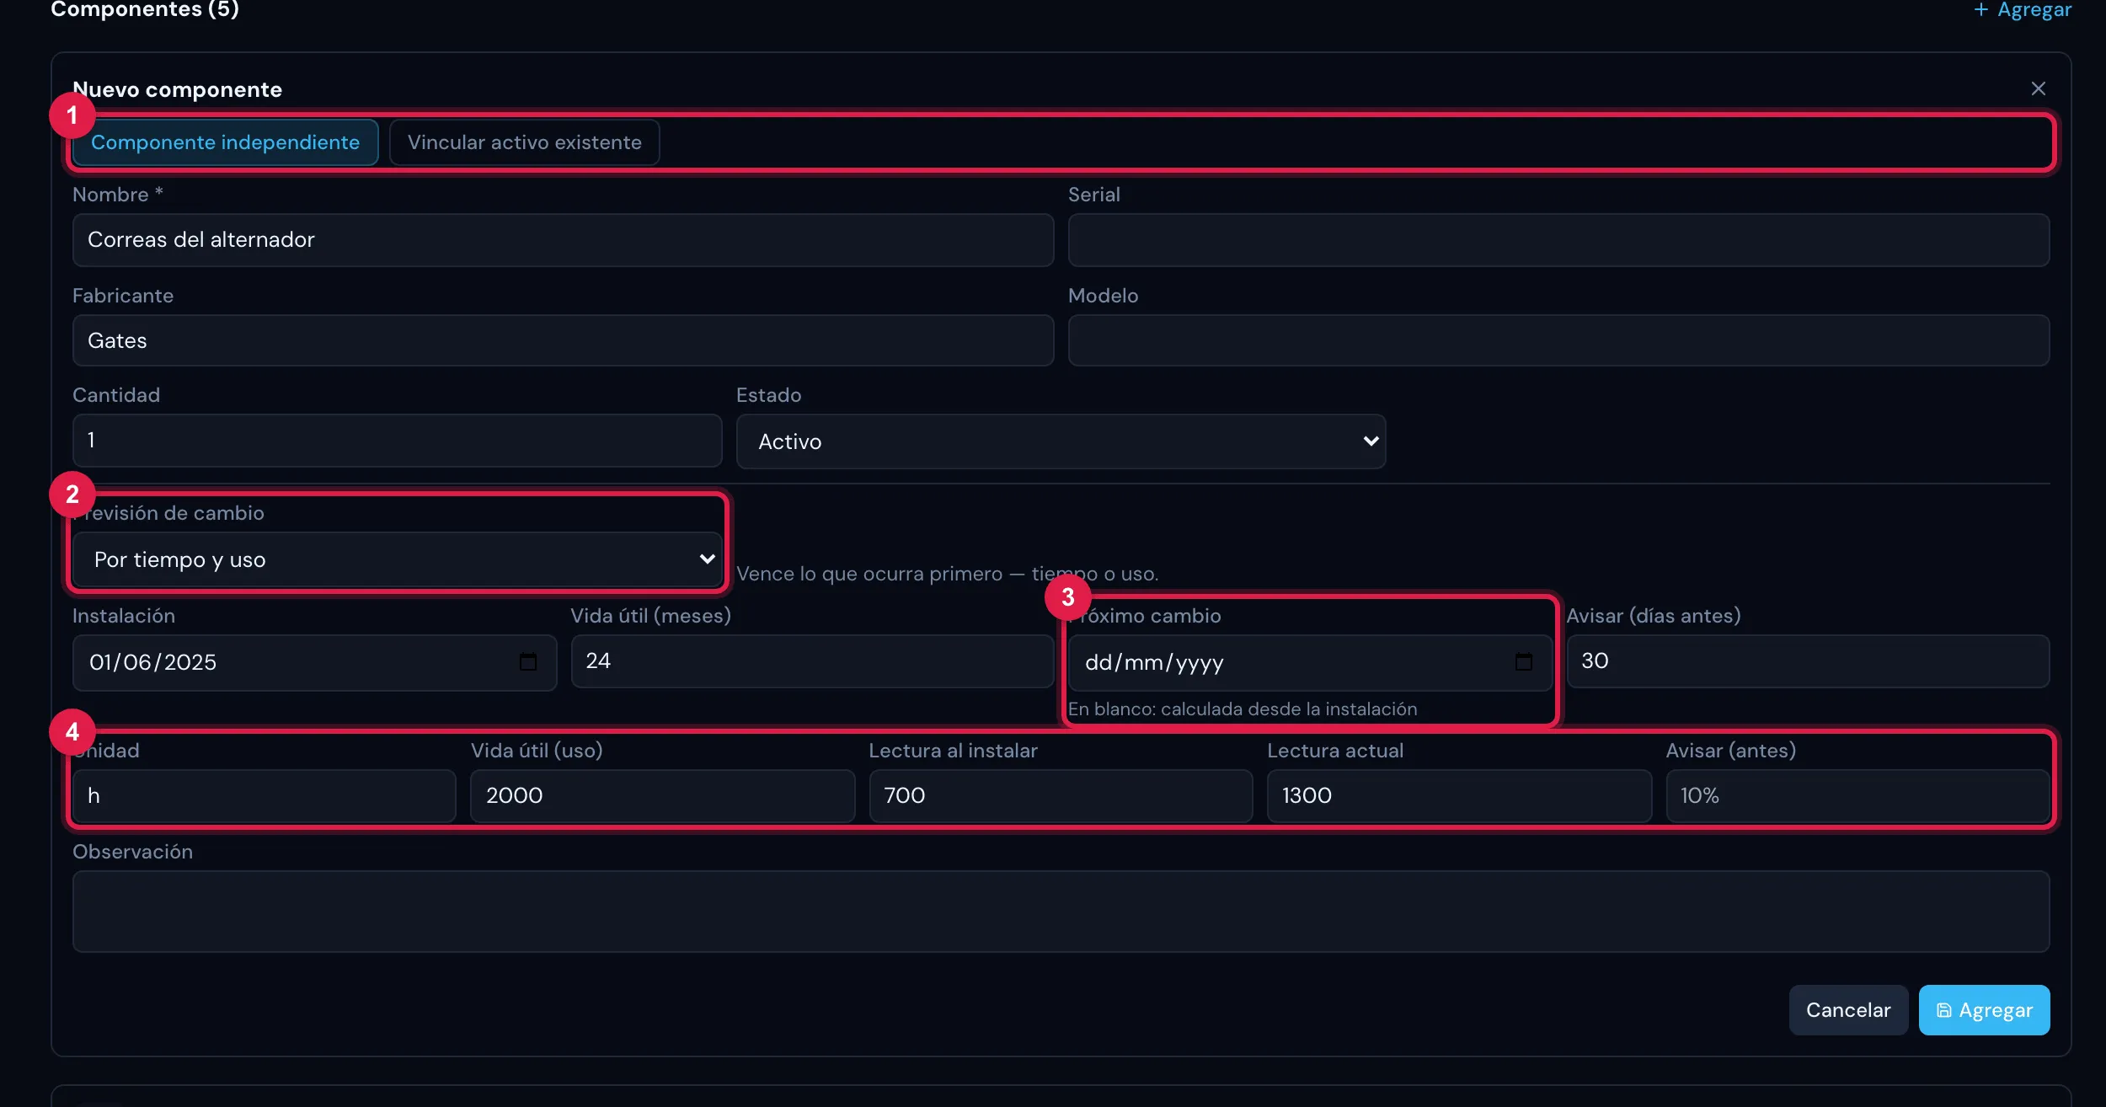Click the Cantidad field showing 1
Viewport: 2106px width, 1107px height.
coord(397,441)
